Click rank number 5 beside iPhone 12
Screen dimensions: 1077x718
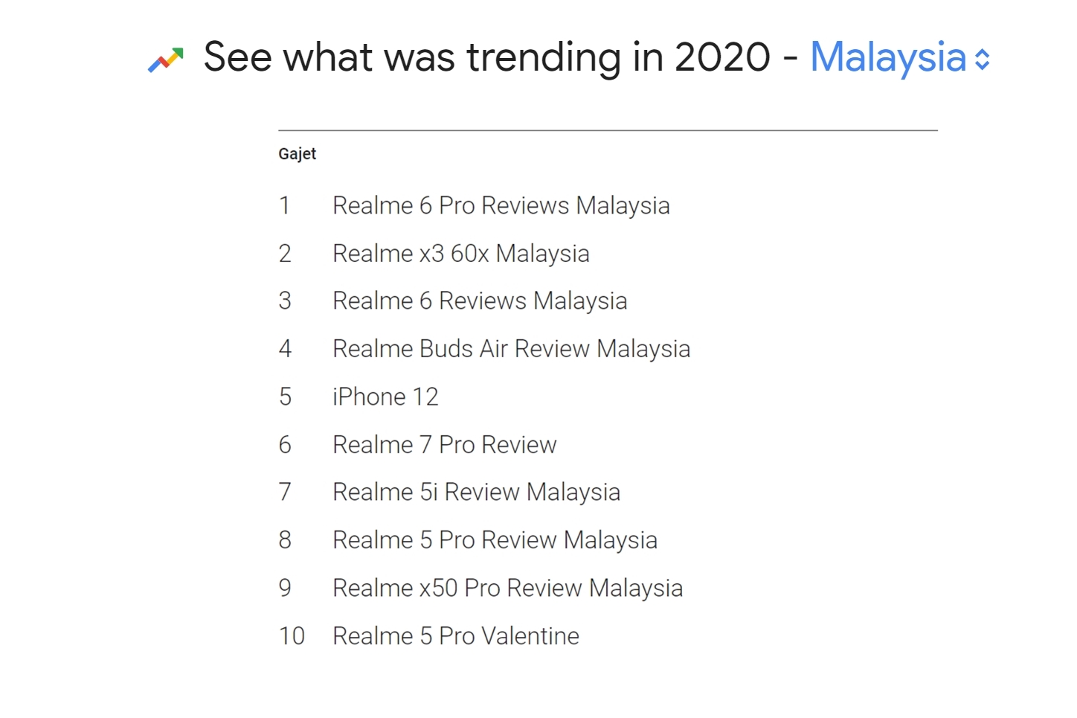coord(285,397)
